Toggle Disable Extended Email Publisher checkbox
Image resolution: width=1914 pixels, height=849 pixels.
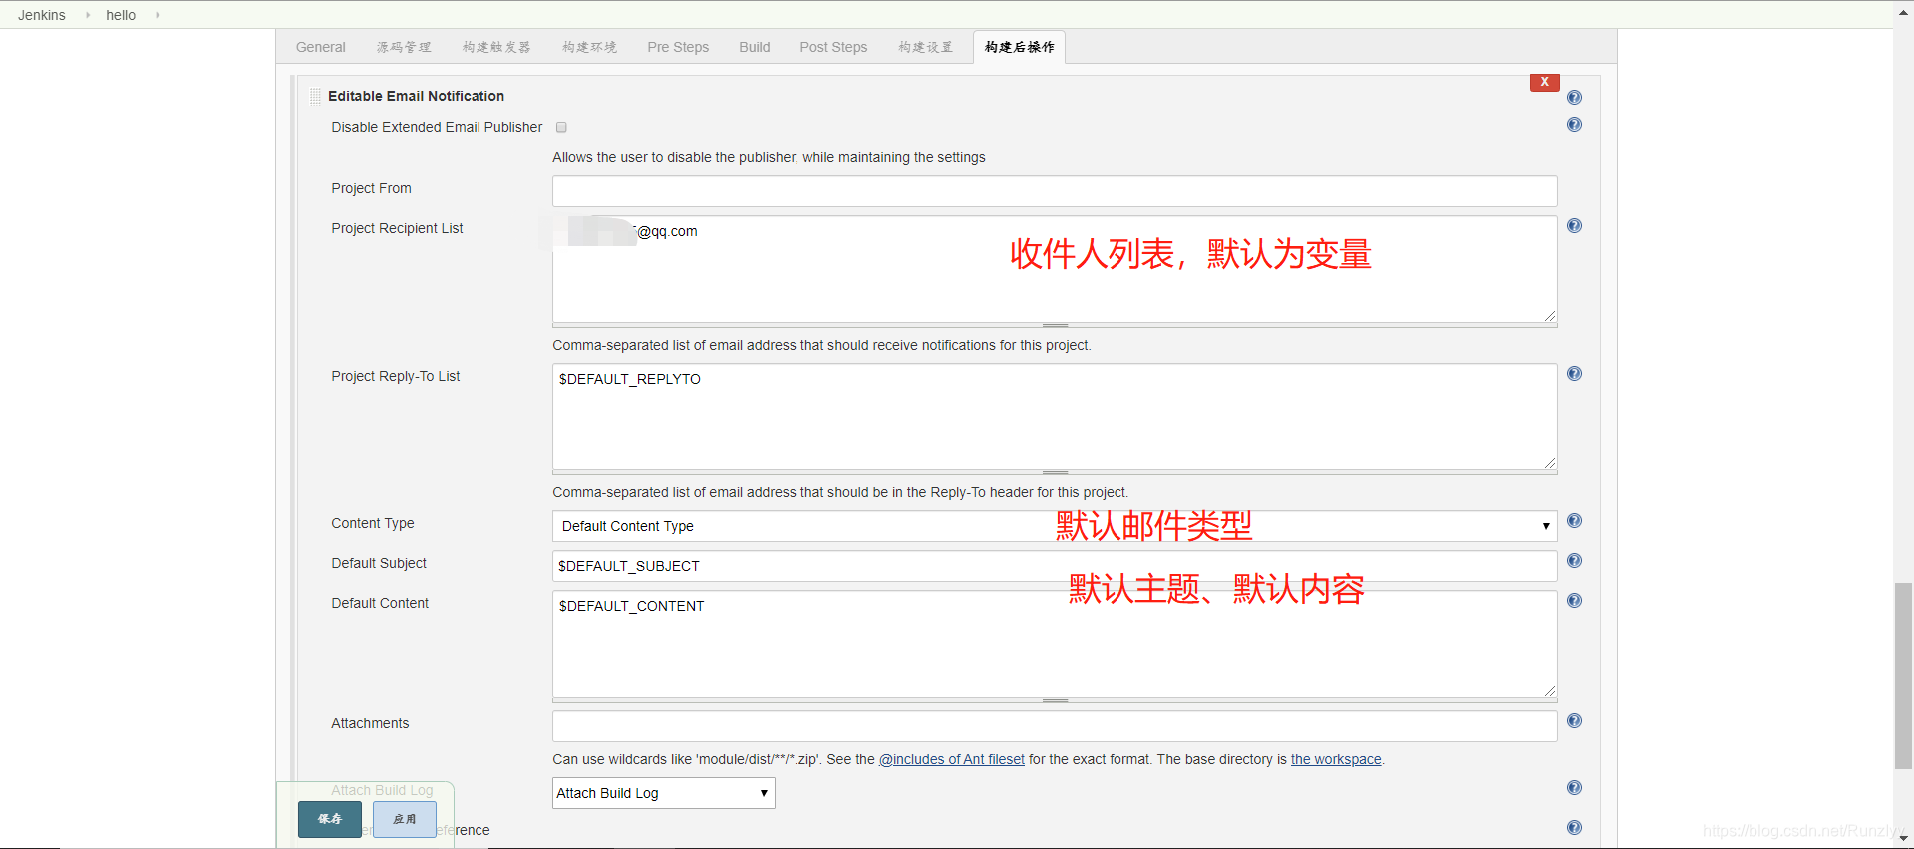point(561,127)
